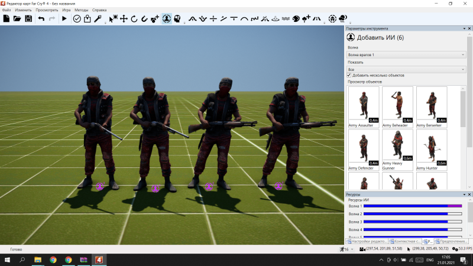Screen dimensions: 473x266
Task: Open the Методы menu
Action: point(82,10)
